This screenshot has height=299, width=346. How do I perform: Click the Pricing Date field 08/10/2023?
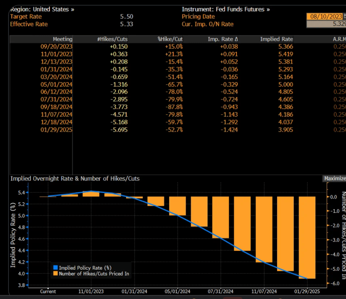point(324,17)
